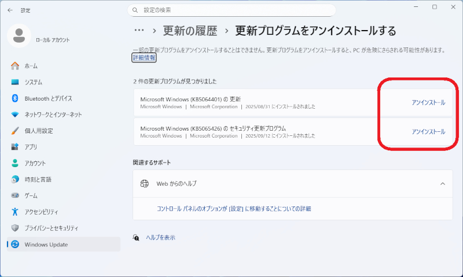
Task: Select the Bluetooth icon in sidebar
Action: (x=15, y=98)
